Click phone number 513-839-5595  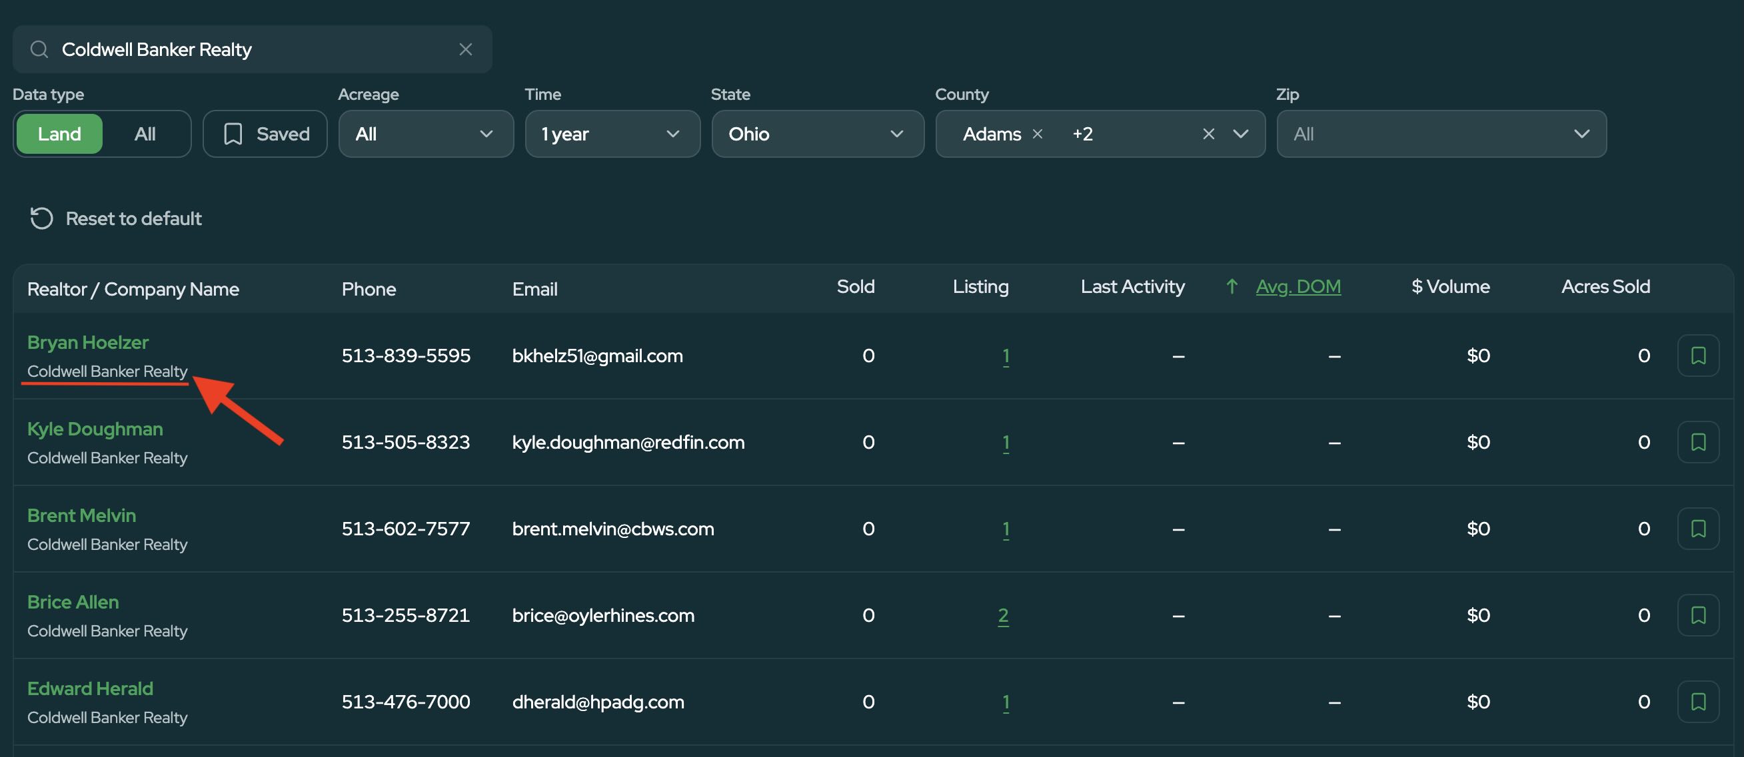[406, 356]
